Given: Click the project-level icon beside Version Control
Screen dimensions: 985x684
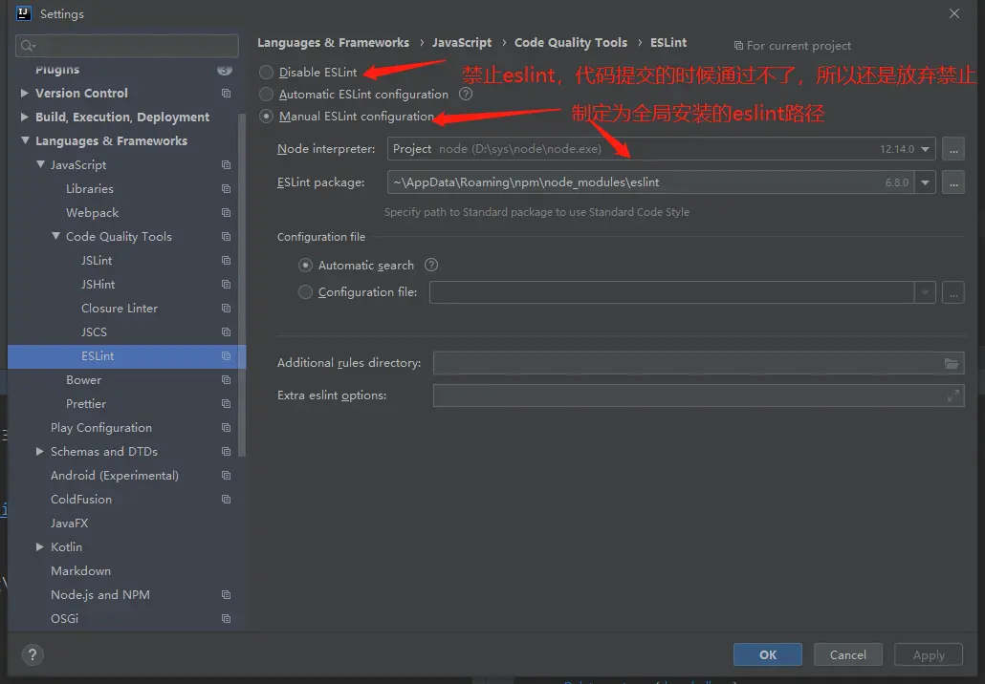Looking at the screenshot, I should tap(226, 93).
